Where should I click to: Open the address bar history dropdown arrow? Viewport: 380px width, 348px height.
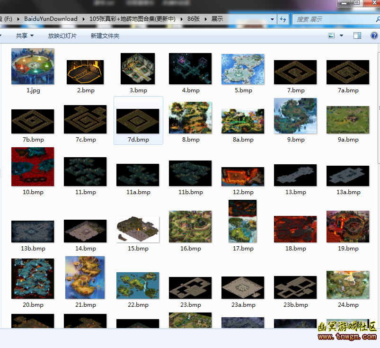click(272, 19)
